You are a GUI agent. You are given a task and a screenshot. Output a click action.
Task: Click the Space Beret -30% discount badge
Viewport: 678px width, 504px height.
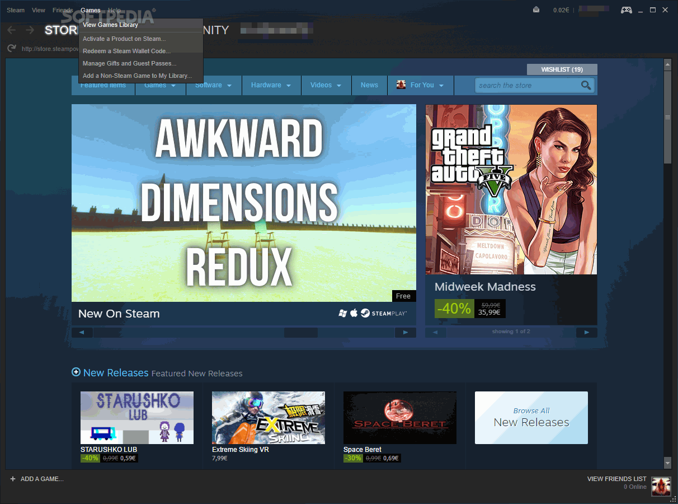(353, 458)
